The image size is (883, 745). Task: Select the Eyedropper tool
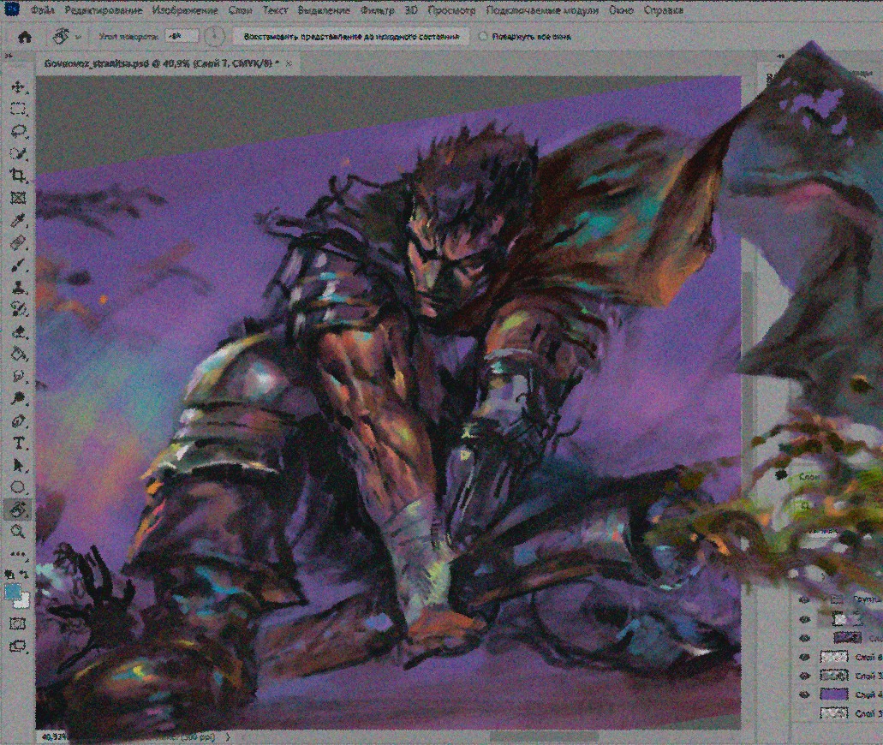(x=18, y=221)
